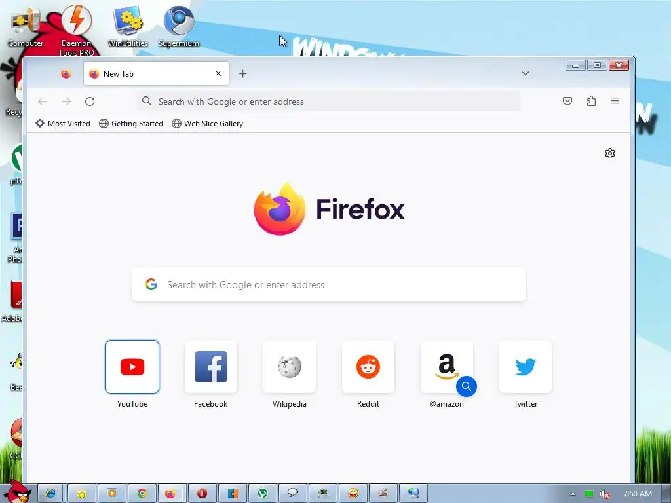Select the New Tab tab
Viewport: 671px width, 503px height.
click(156, 73)
